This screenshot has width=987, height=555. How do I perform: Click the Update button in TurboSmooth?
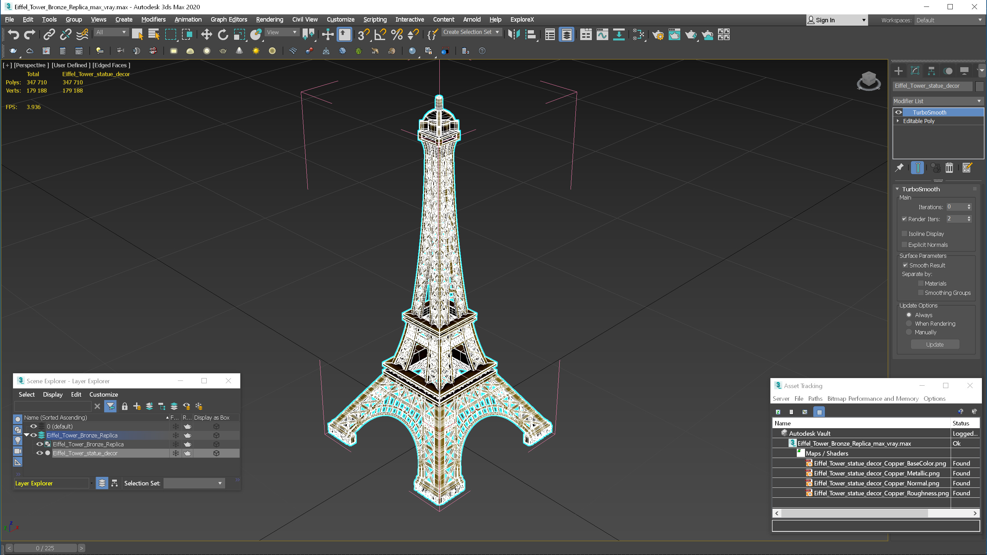click(x=935, y=344)
